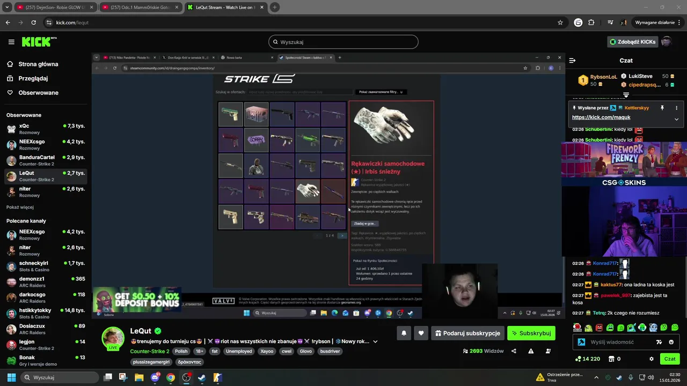Open Chrome extensions puzzle icon
This screenshot has width=687, height=386.
pos(591,23)
